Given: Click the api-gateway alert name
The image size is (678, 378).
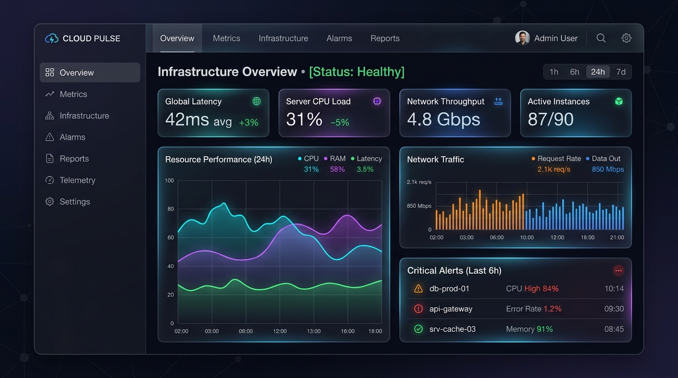Looking at the screenshot, I should pyautogui.click(x=451, y=309).
